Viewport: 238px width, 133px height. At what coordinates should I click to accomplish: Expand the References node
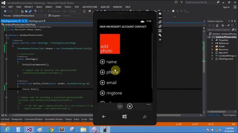[212, 43]
